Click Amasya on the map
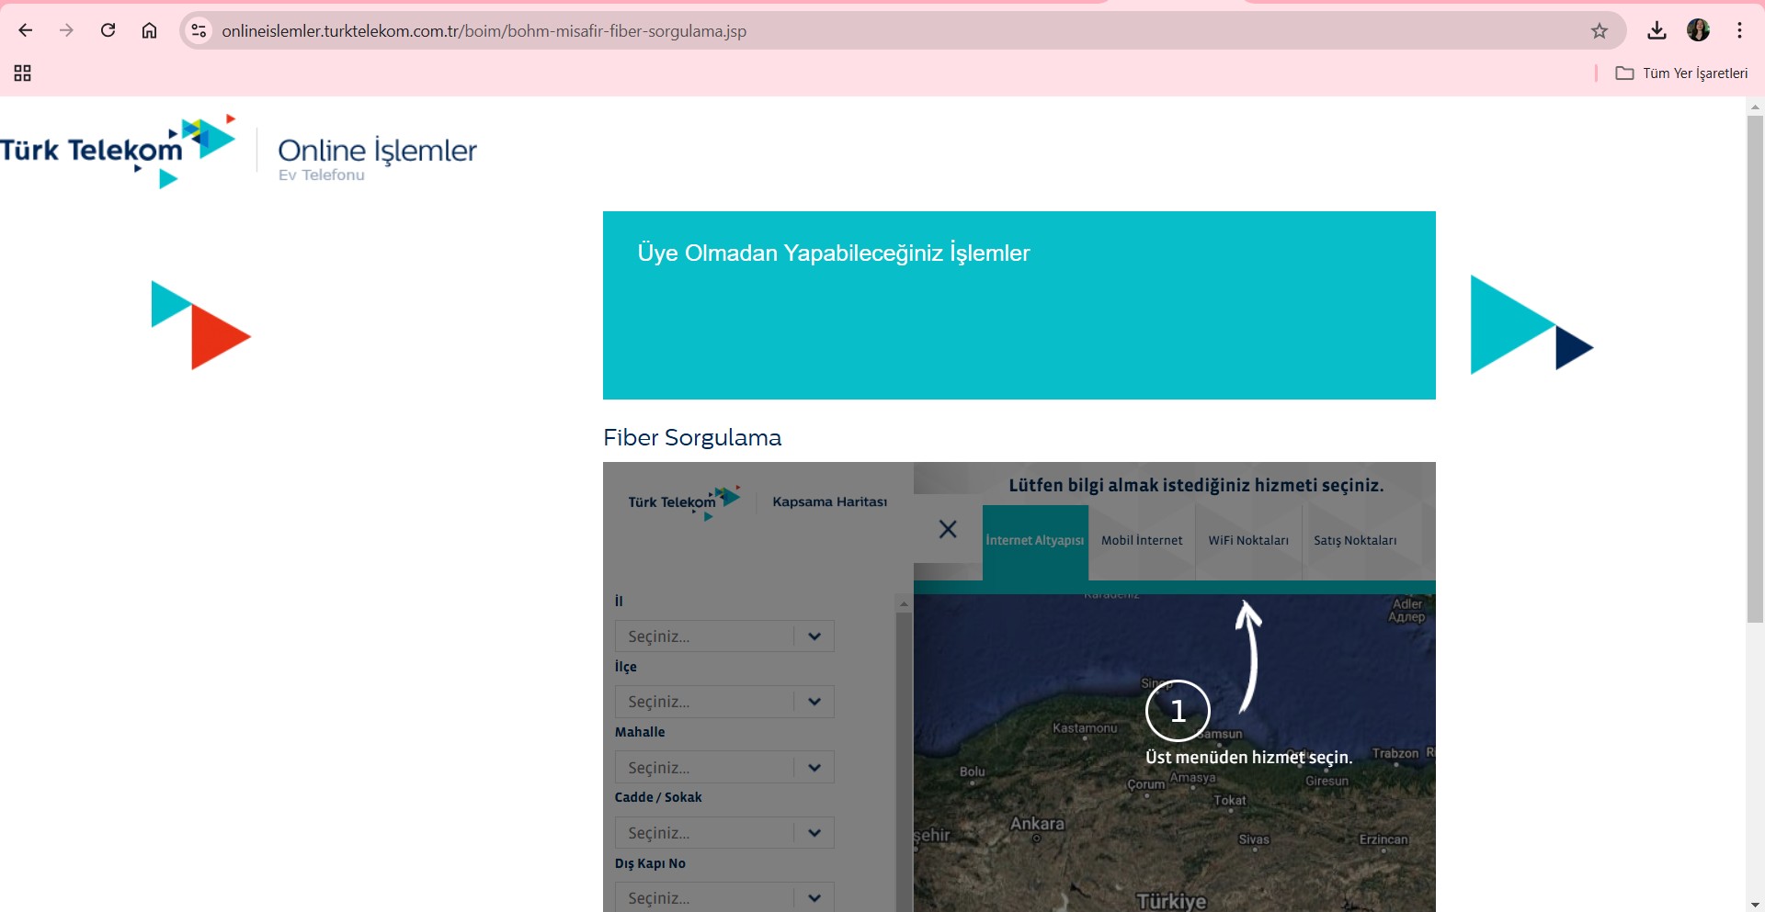This screenshot has height=912, width=1765. tap(1192, 777)
